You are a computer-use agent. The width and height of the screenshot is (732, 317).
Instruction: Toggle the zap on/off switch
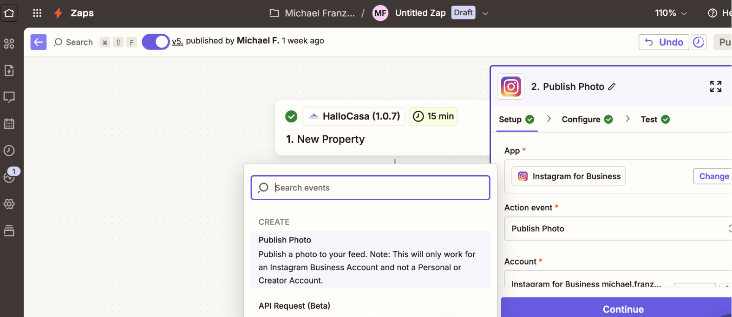156,42
